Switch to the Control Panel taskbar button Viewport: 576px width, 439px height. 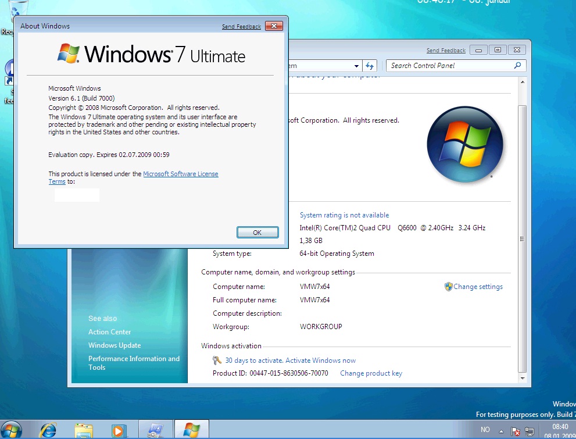[x=155, y=430]
